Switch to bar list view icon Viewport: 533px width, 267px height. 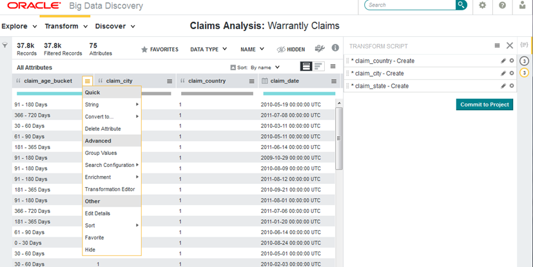pos(318,66)
